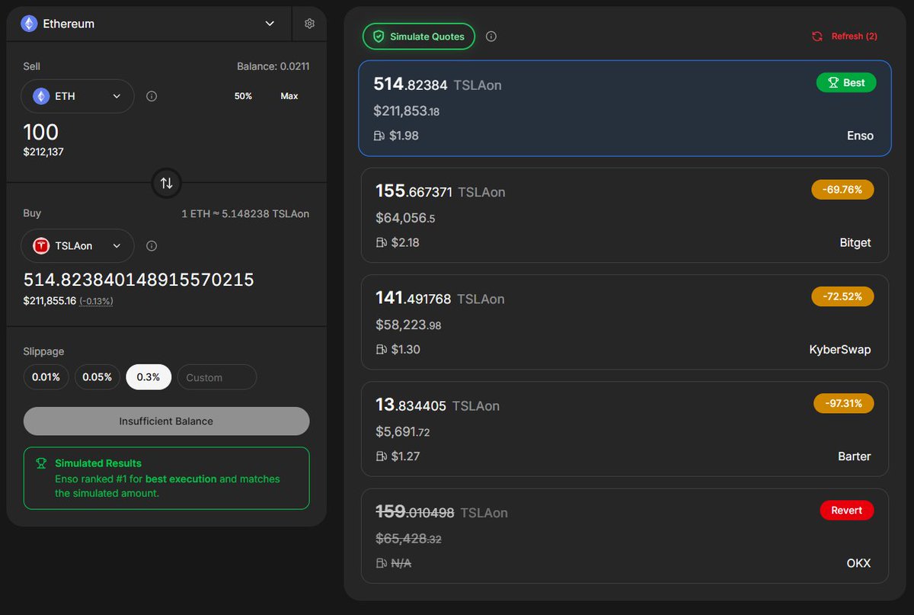Screen dimensions: 914x615
Task: Click the (-0.13%) price impact text
Action: [x=97, y=301]
